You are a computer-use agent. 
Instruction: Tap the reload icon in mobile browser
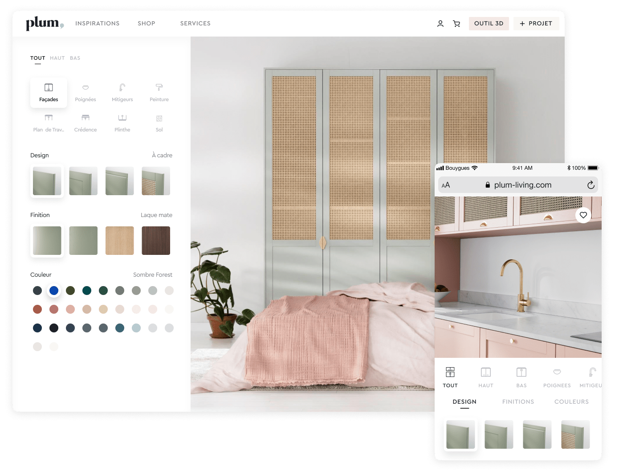(590, 185)
